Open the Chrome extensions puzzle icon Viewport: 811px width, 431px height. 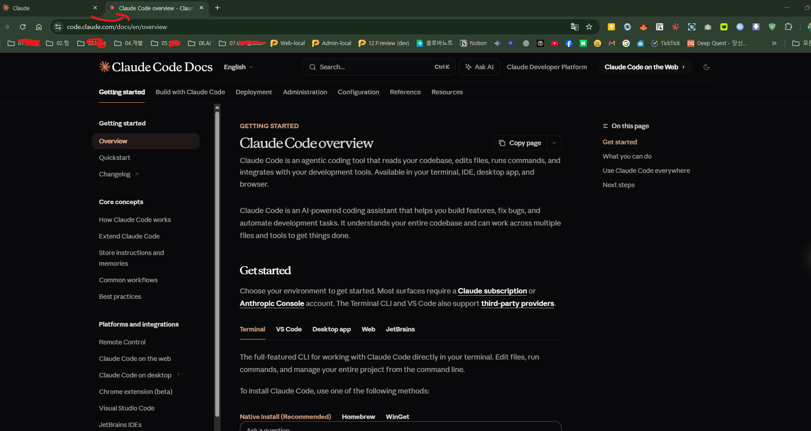pos(788,27)
